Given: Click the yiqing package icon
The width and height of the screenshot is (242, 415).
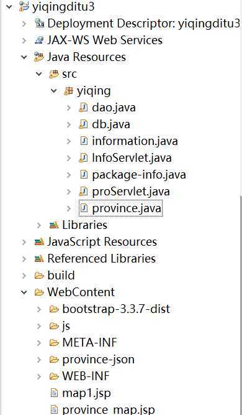Looking at the screenshot, I should coord(69,91).
